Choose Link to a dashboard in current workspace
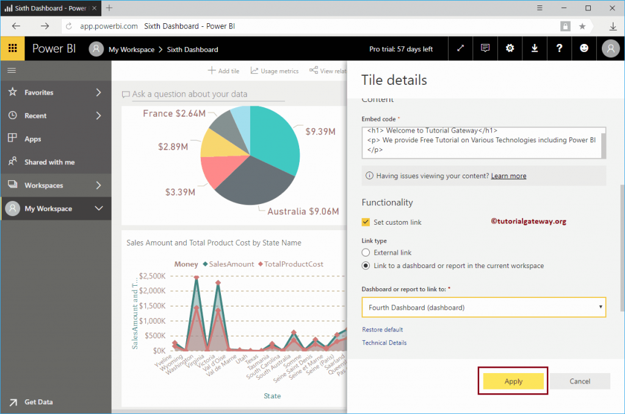The width and height of the screenshot is (625, 414). (x=366, y=266)
